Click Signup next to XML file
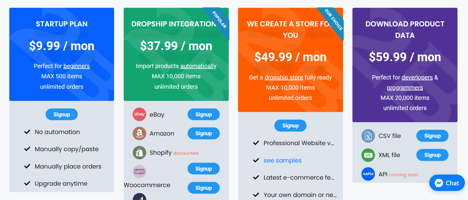 (432, 155)
